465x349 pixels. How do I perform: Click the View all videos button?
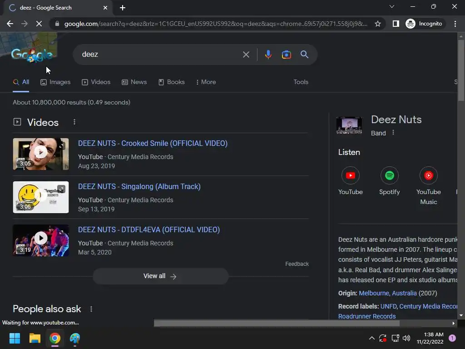(160, 276)
